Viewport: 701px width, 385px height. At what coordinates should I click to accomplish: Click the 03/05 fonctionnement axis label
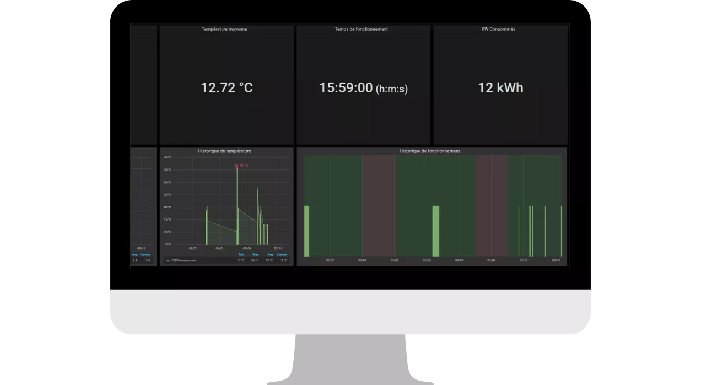pyautogui.click(x=427, y=260)
